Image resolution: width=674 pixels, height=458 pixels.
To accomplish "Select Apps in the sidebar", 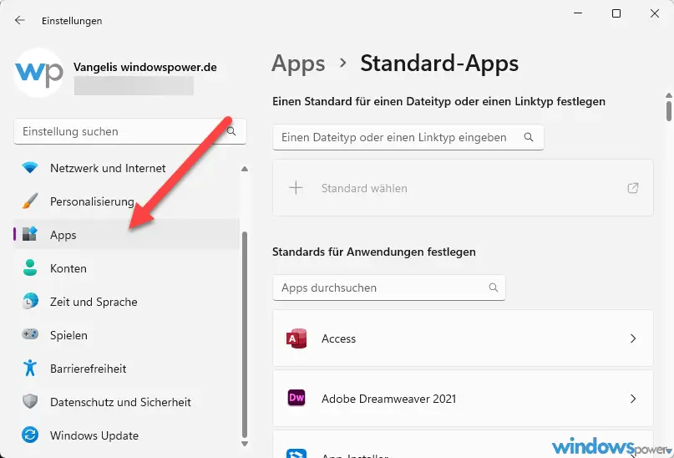I will [x=127, y=234].
